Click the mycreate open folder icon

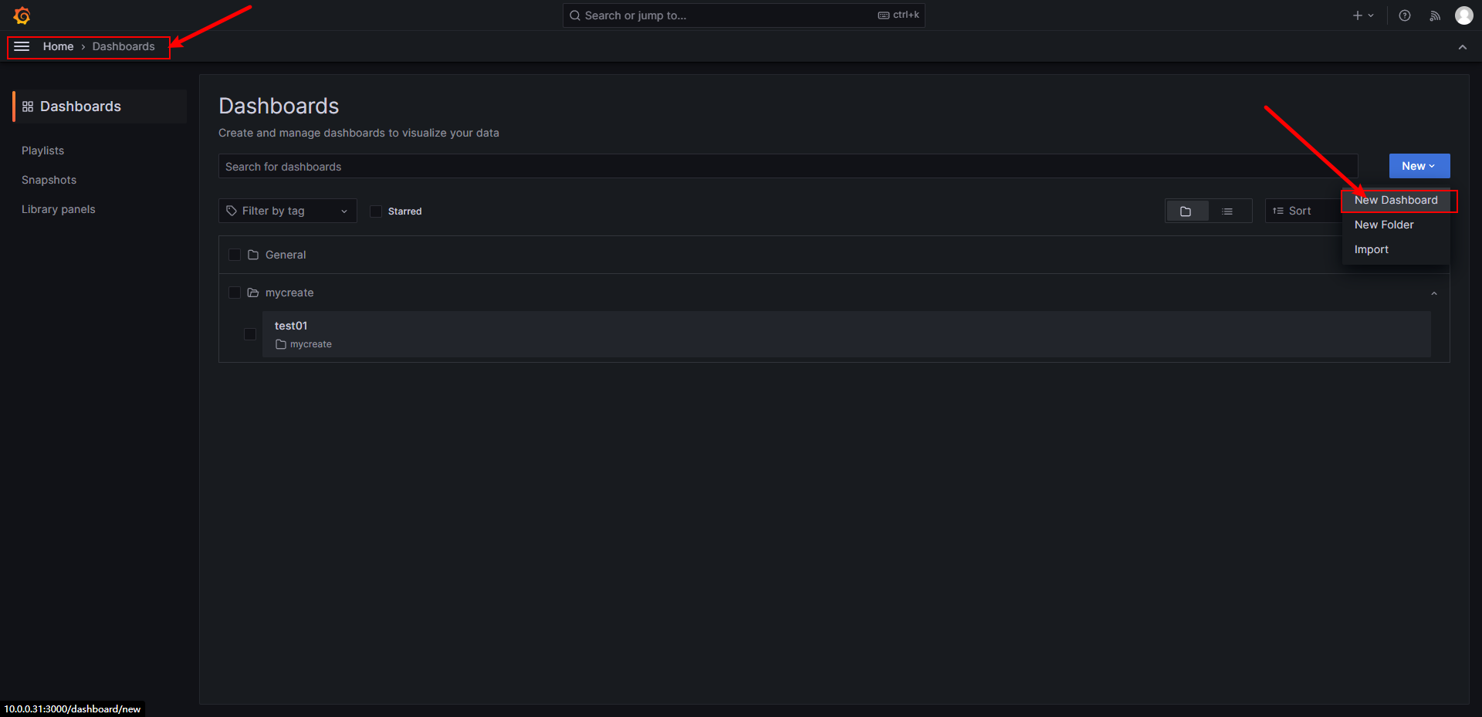tap(252, 293)
